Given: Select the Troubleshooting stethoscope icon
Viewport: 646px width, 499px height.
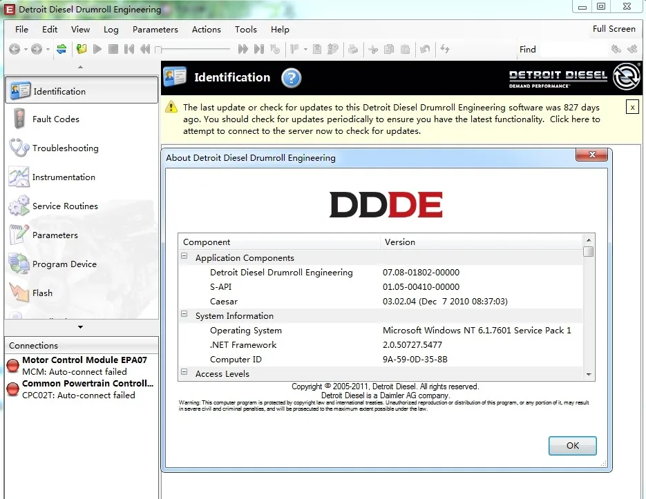Looking at the screenshot, I should pyautogui.click(x=19, y=148).
